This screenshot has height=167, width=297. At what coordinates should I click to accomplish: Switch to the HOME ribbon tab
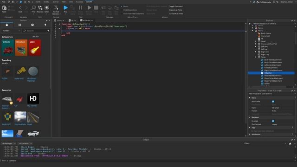point(38,2)
